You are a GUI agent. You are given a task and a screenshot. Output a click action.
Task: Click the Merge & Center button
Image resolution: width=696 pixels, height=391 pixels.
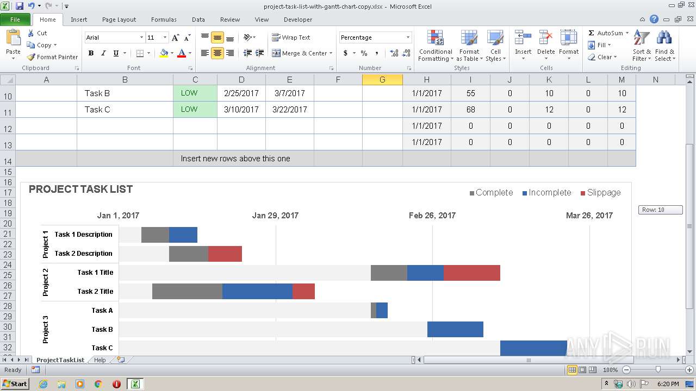click(x=300, y=53)
